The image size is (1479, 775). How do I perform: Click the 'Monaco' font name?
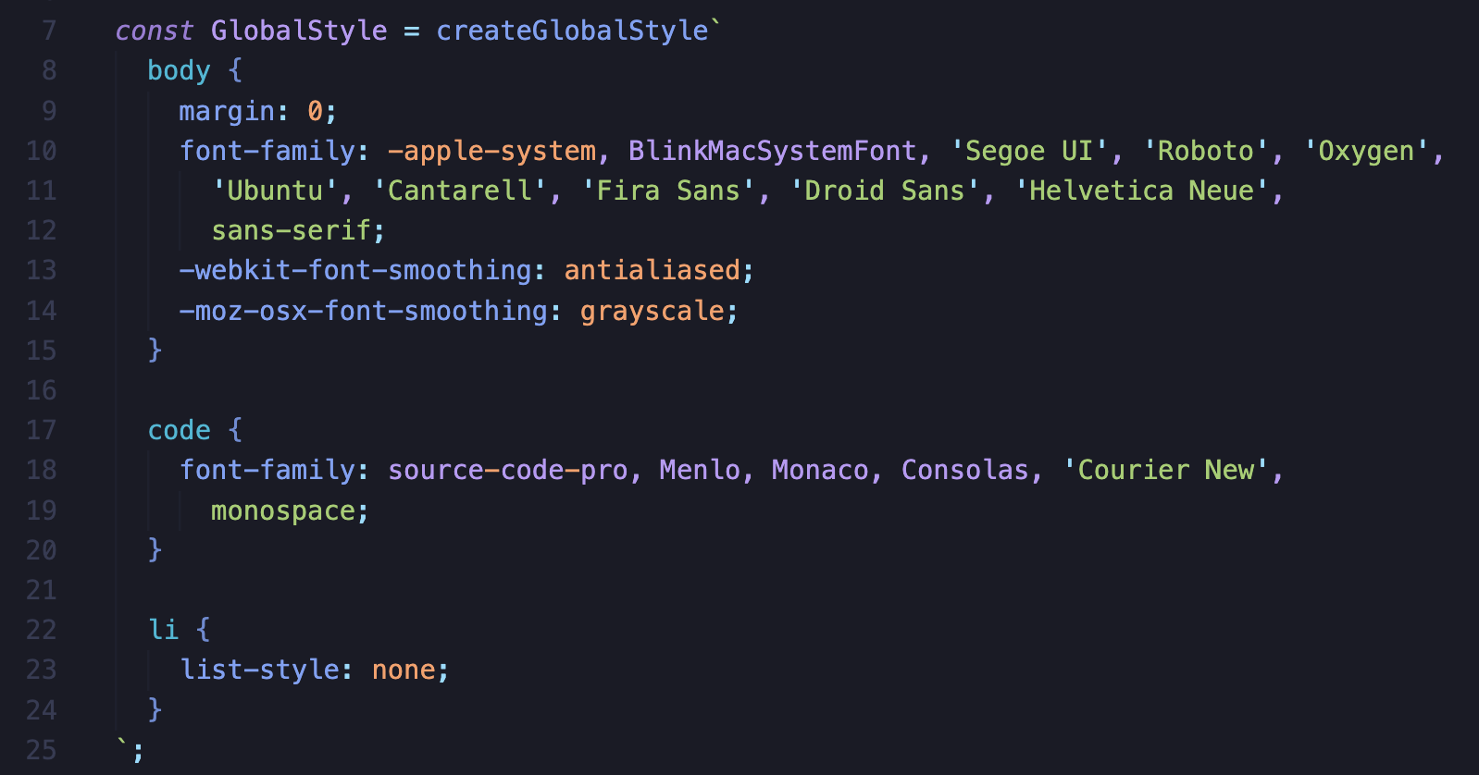[x=821, y=470]
